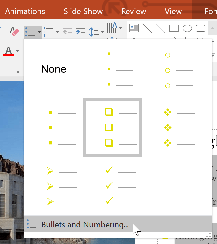Open the Bullets dropdown arrow
Viewport: 217px width, 244px height.
point(39,32)
